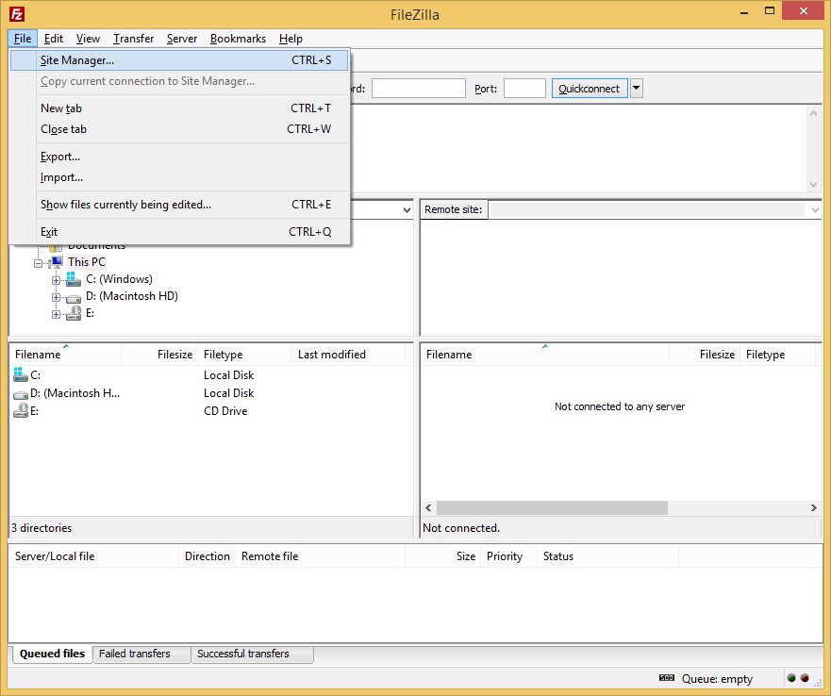Choose Close tab from File menu
831x696 pixels.
(179, 129)
